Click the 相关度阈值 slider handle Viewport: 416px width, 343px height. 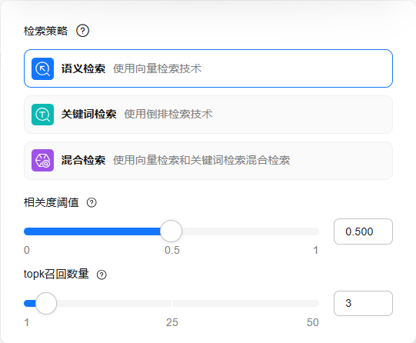click(x=171, y=231)
